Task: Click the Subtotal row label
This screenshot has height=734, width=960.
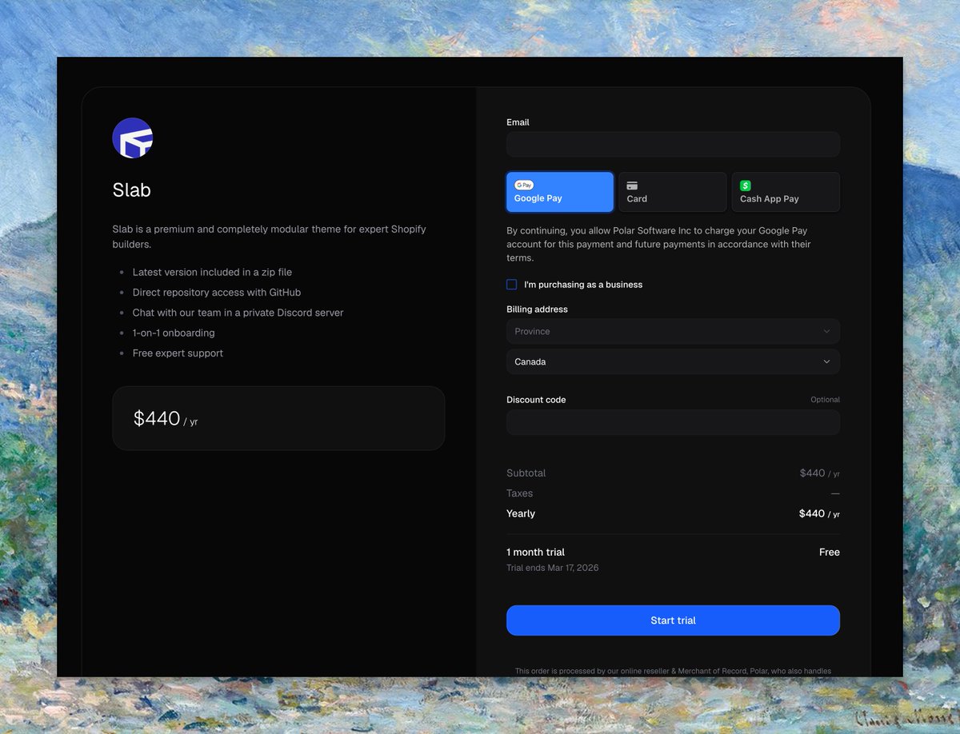Action: (526, 473)
